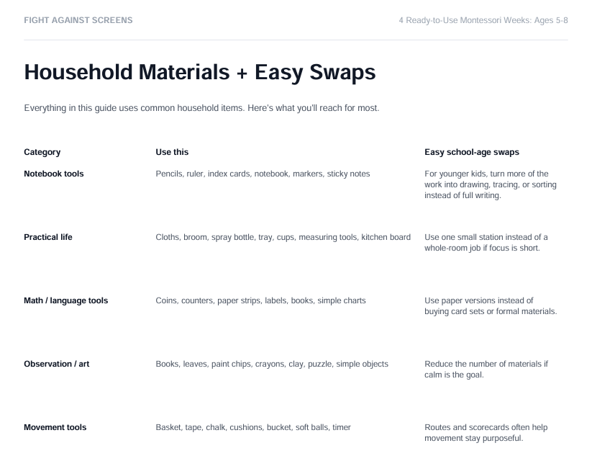Click the FIGHT AGAINST SCREENS header text
The width and height of the screenshot is (597, 474).
[78, 20]
